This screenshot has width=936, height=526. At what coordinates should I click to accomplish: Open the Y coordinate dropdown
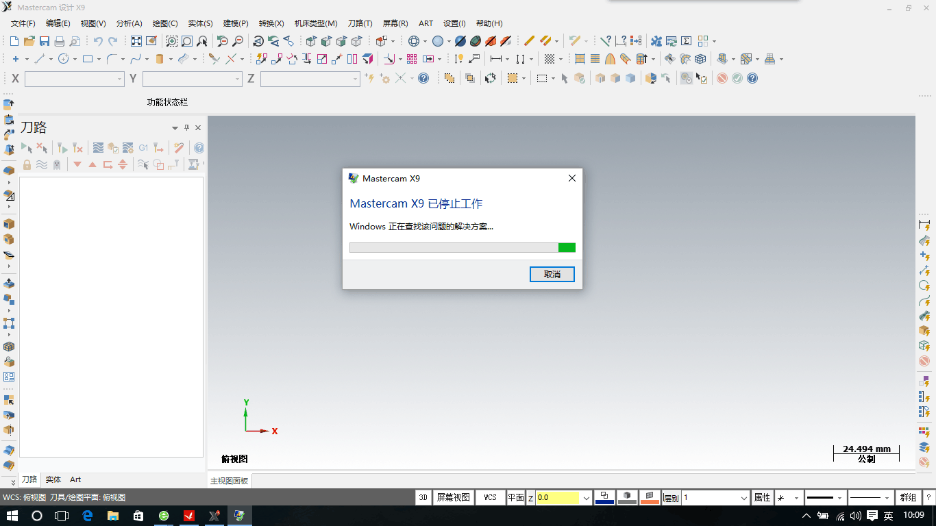tap(238, 79)
